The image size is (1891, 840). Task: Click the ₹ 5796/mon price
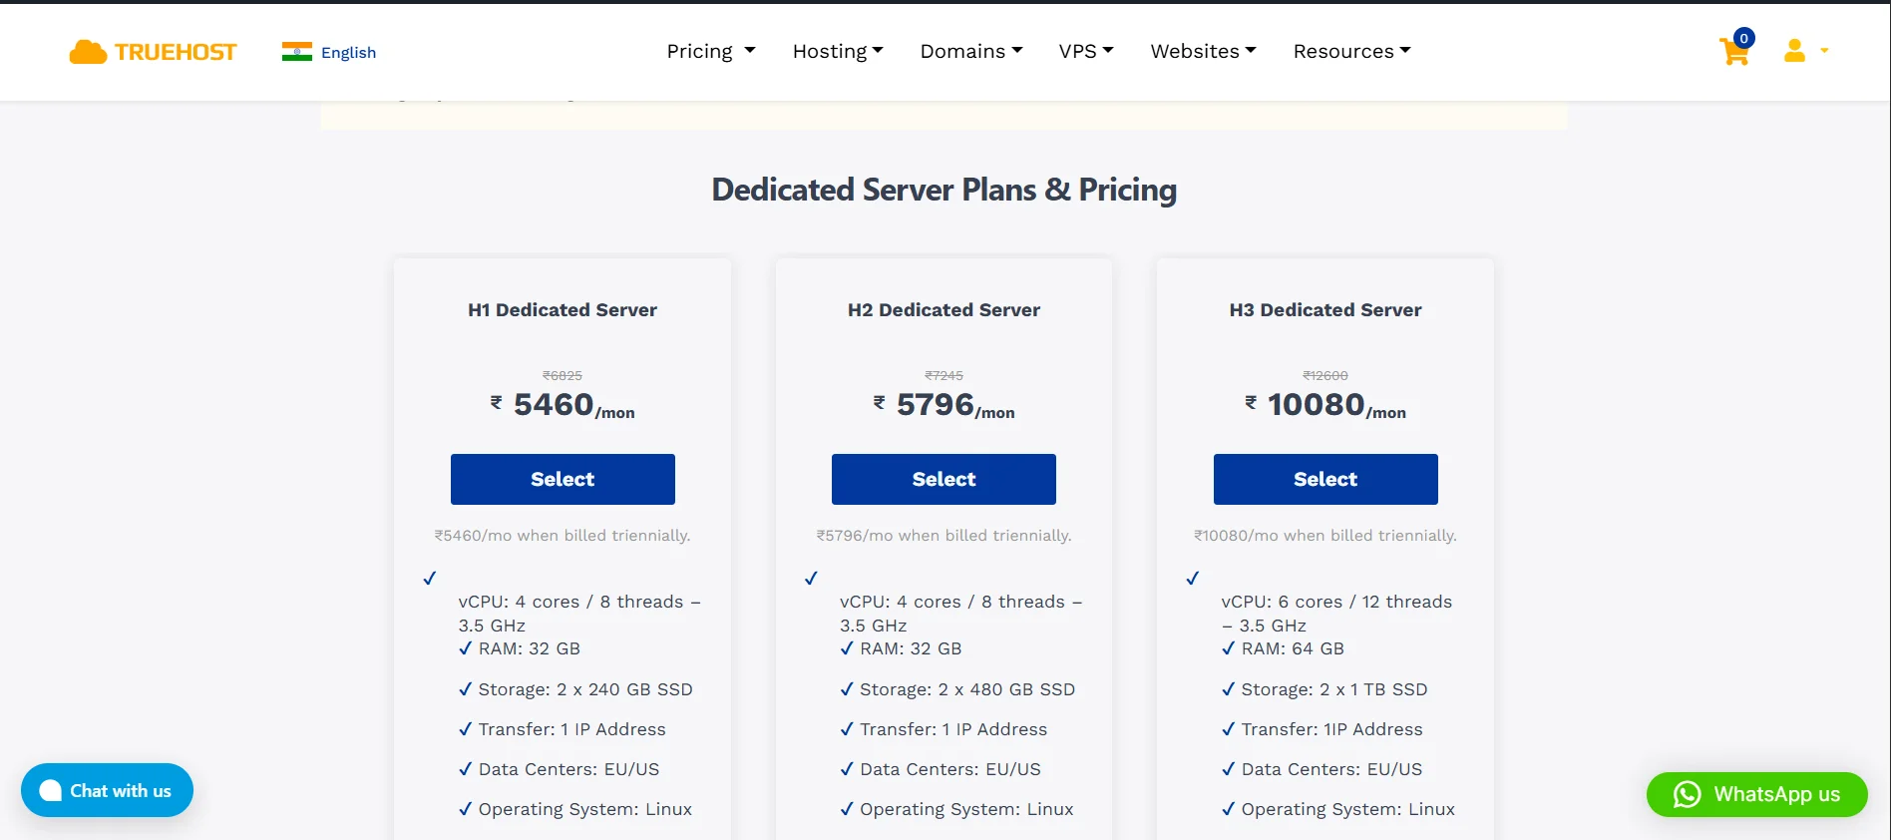click(x=944, y=405)
